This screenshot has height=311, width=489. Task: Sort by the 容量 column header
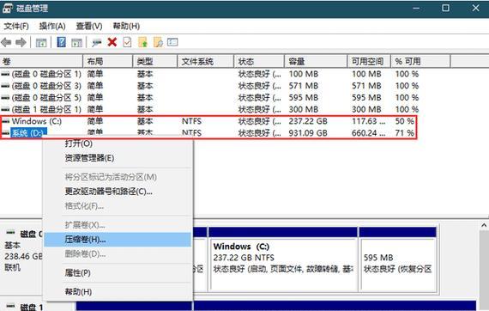[316, 62]
